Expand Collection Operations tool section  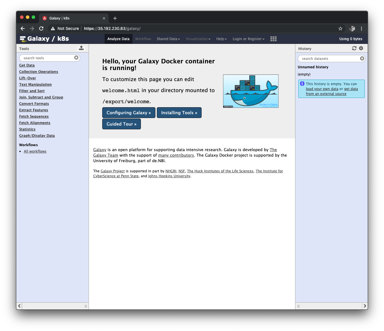(x=39, y=72)
